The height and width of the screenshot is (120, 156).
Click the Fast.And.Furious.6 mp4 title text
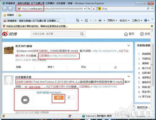70,82
